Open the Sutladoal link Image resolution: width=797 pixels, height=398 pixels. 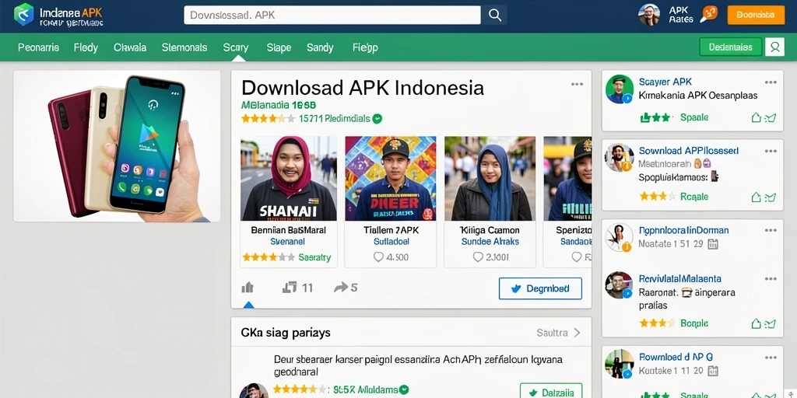tap(391, 242)
